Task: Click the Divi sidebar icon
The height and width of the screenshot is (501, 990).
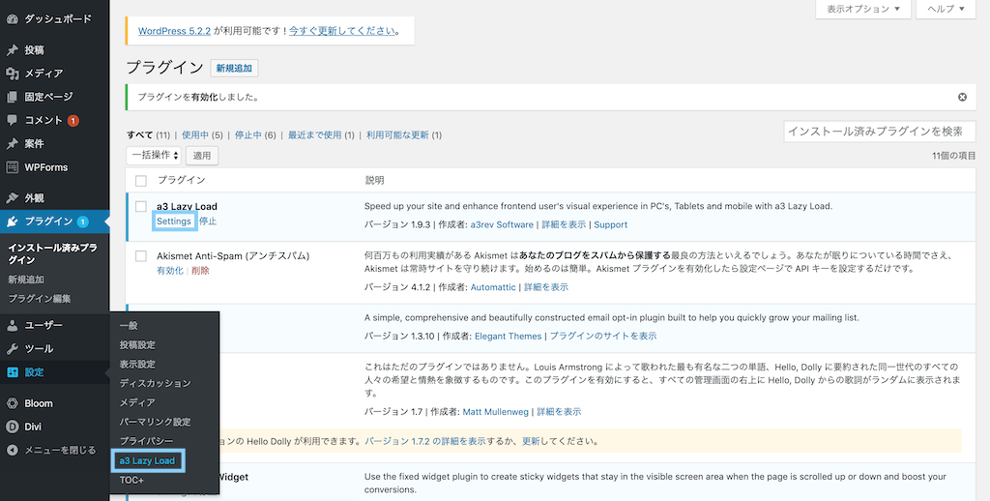Action: coord(12,427)
